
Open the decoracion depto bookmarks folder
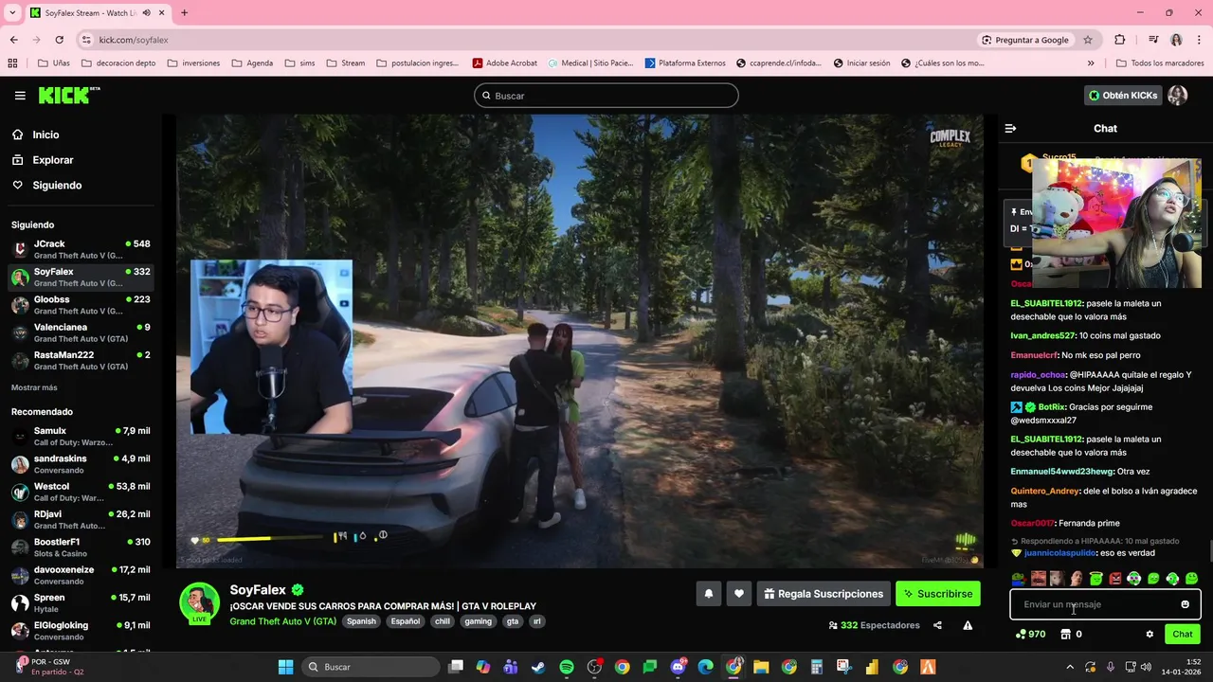(x=118, y=63)
